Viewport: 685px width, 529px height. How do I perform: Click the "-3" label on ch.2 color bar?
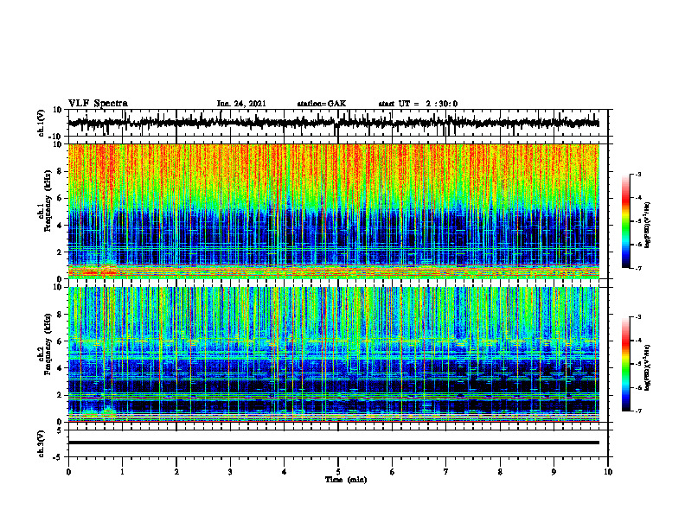pos(638,317)
